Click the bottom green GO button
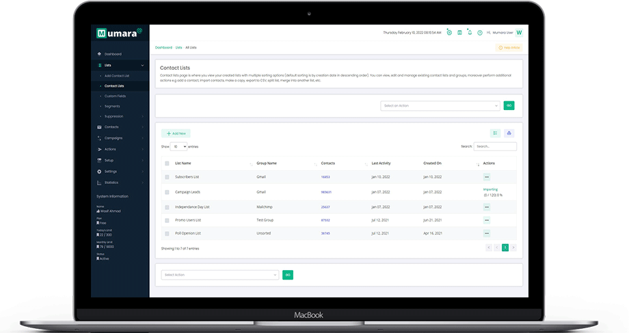This screenshot has height=333, width=629. coord(288,275)
